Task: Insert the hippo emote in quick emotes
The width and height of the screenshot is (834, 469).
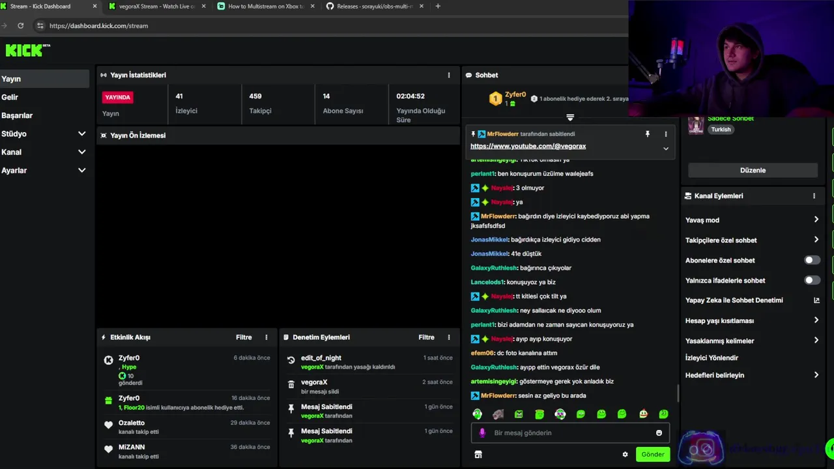Action: tap(498, 414)
